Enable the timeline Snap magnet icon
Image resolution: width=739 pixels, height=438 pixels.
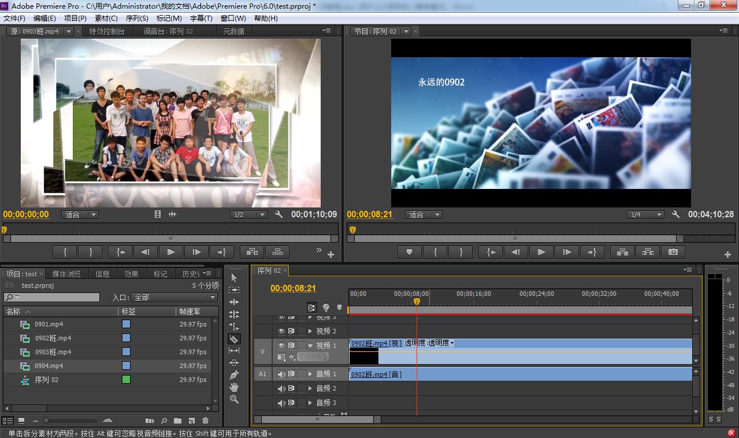(312, 307)
